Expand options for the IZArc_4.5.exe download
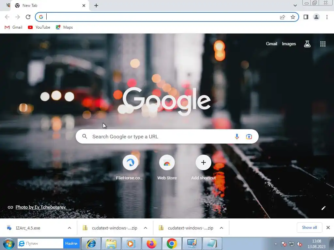Image resolution: width=334 pixels, height=250 pixels. 69,228
